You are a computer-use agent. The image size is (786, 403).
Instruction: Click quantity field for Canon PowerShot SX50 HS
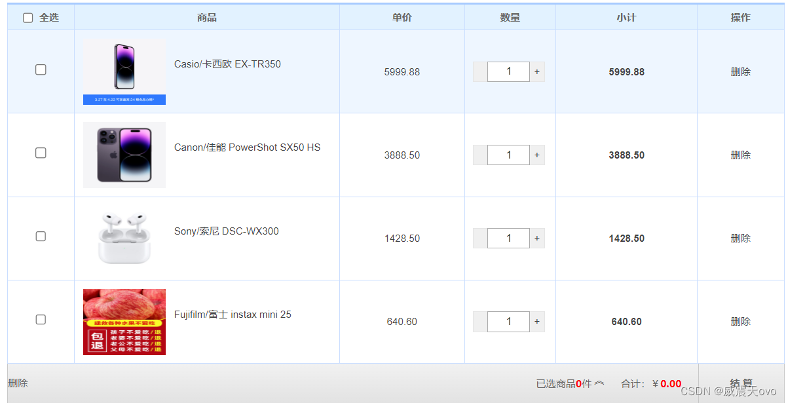coord(509,155)
